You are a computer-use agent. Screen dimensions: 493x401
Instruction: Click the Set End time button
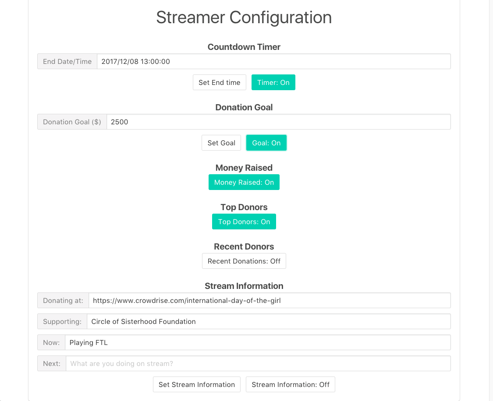click(220, 82)
